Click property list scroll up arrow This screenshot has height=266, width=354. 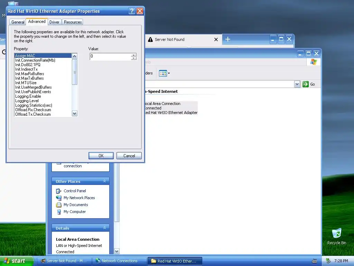point(75,56)
